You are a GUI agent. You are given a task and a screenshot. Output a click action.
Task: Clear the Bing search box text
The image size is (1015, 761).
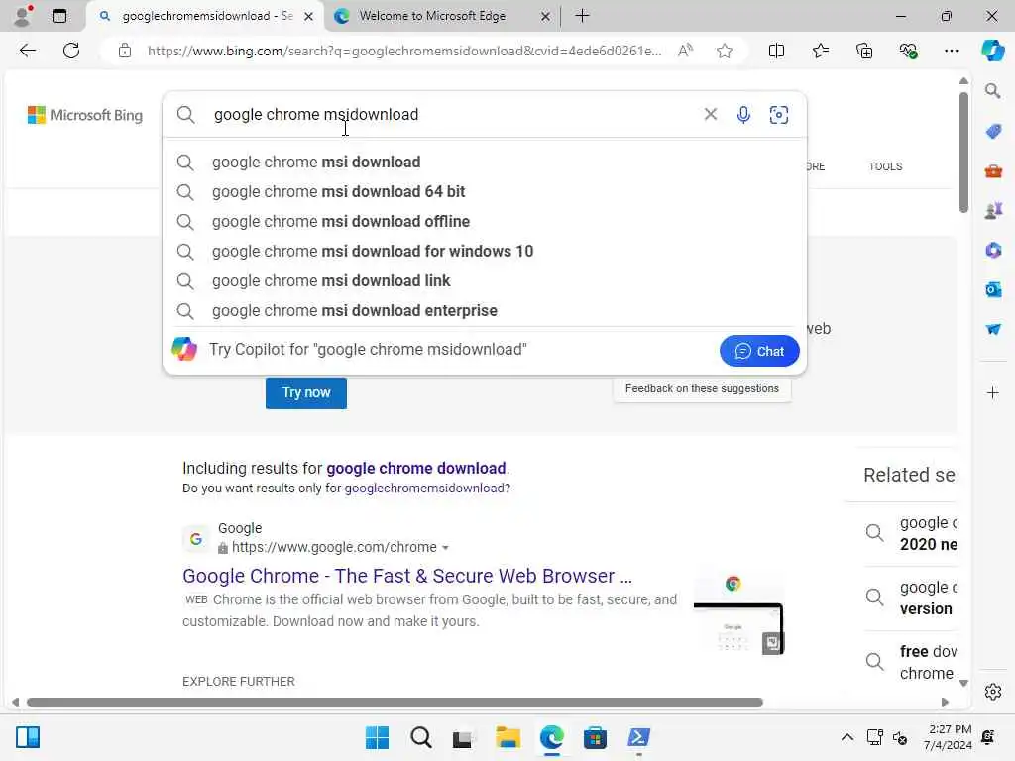click(710, 115)
